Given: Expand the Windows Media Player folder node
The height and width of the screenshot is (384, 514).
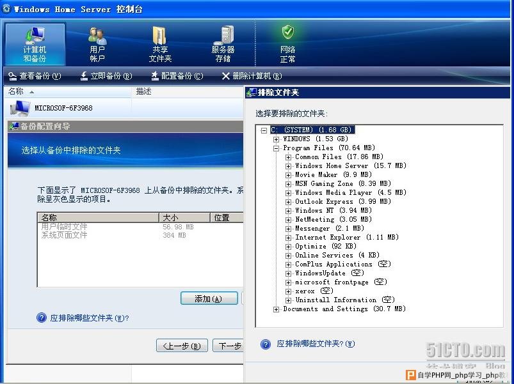Looking at the screenshot, I should pos(288,193).
